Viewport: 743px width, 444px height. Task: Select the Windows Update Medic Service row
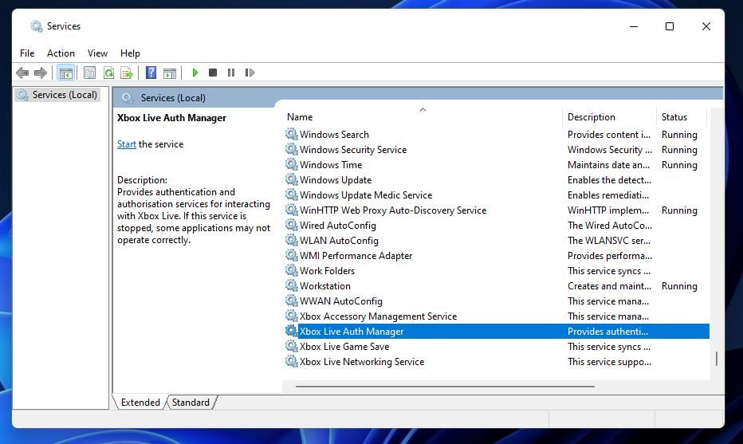click(x=496, y=195)
